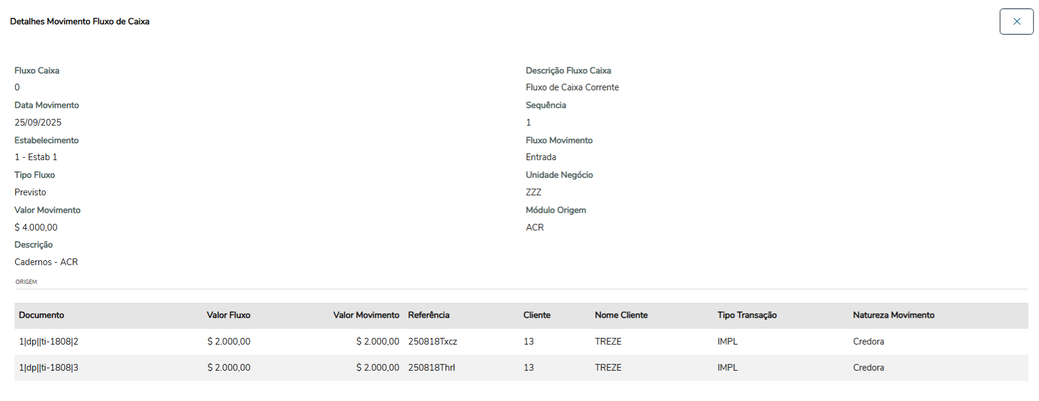Click the $ 4.000,00 movement value

[36, 227]
